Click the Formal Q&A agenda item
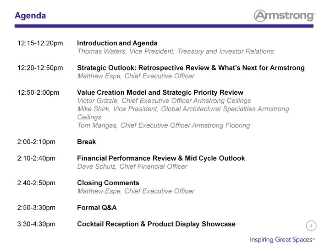 click(x=97, y=208)
